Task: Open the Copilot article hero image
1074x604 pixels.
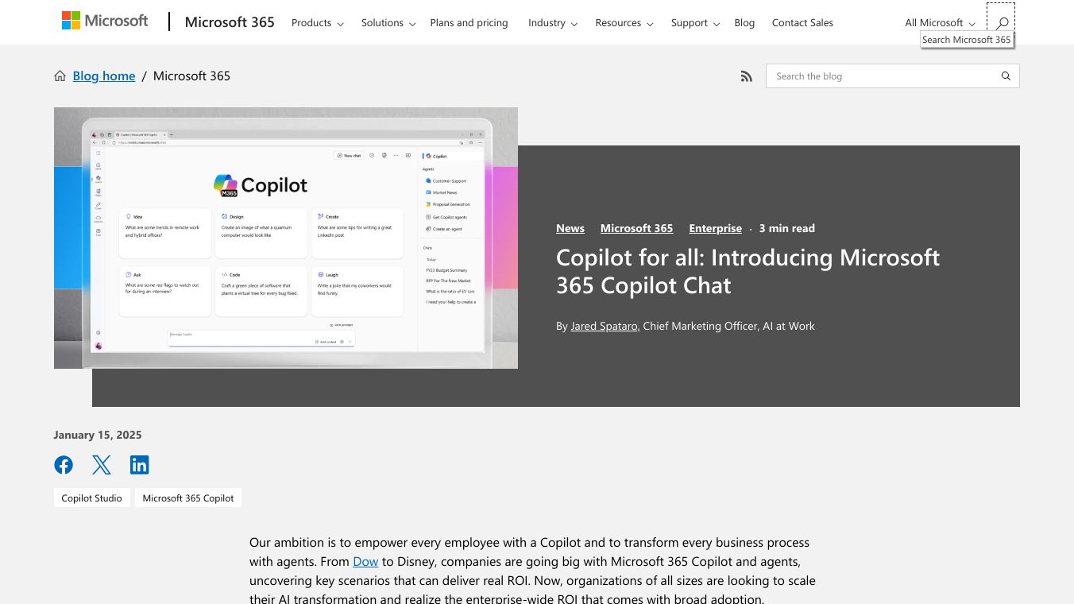Action: pyautogui.click(x=286, y=238)
